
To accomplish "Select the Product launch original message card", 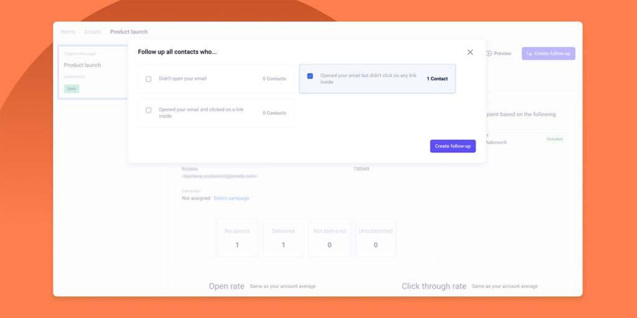I will (x=92, y=71).
